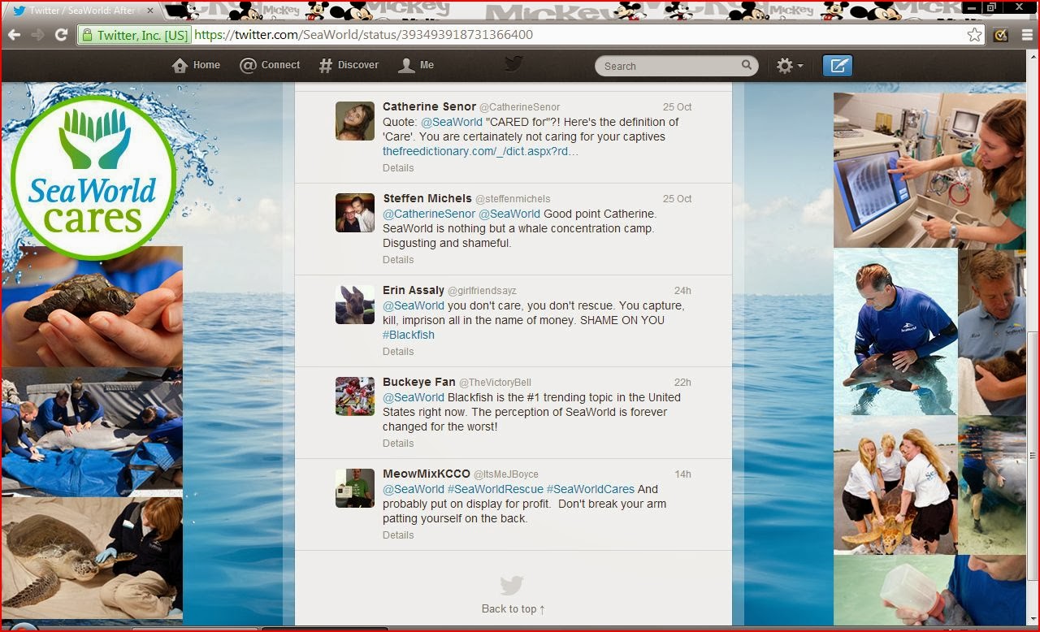Open Connect notifications
The image size is (1040, 632).
pos(270,65)
